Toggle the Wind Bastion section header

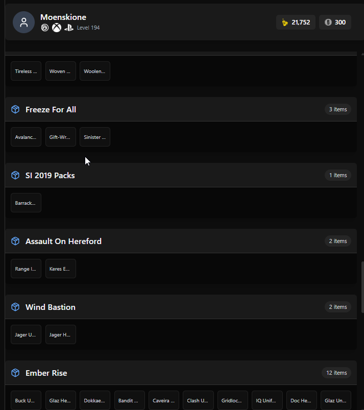coord(181,307)
